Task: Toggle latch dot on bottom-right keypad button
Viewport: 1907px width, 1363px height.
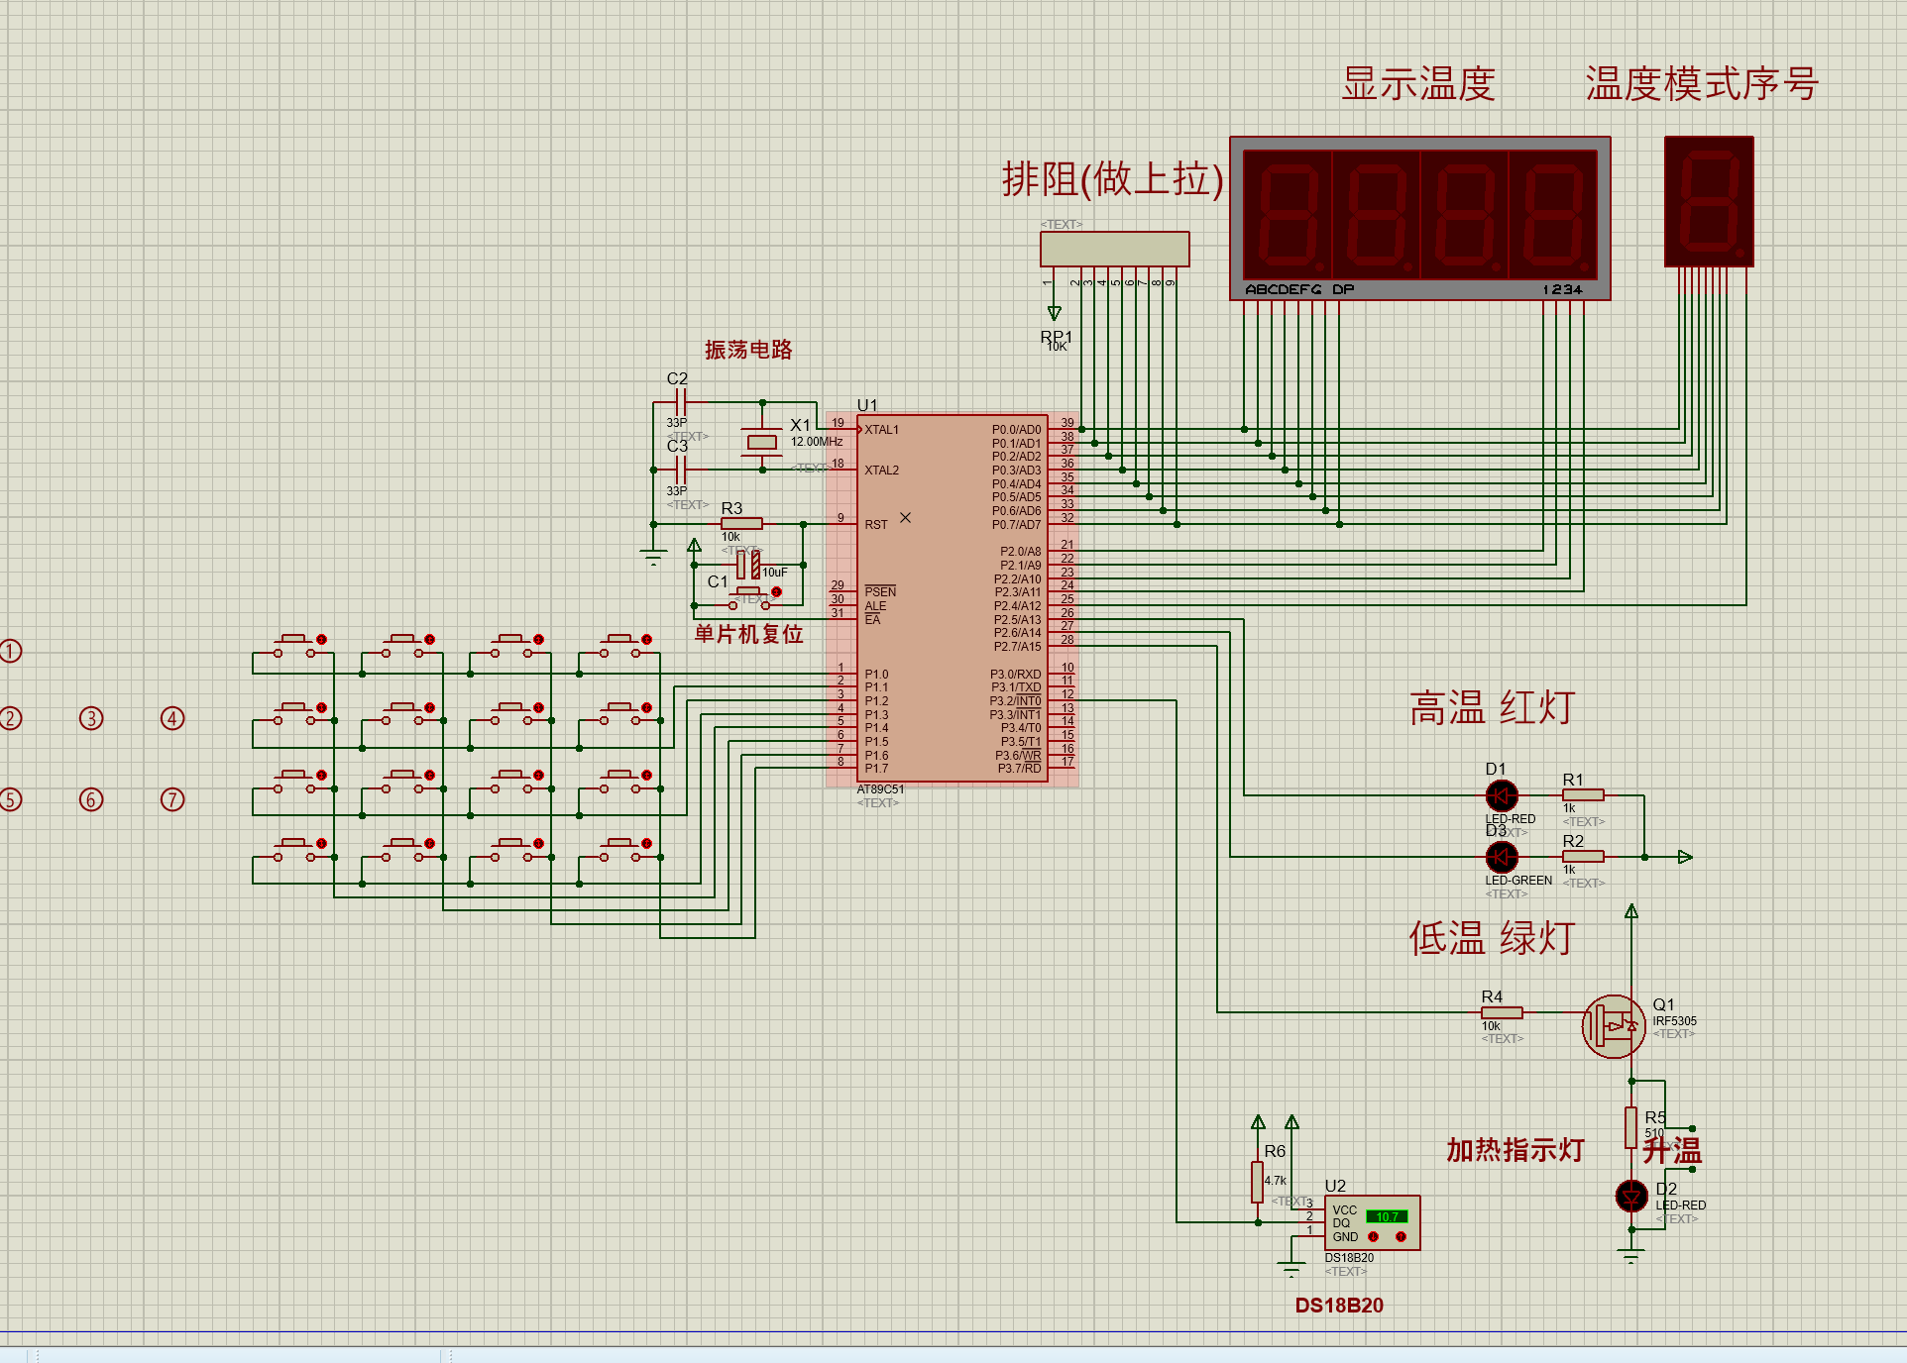Action: pos(646,844)
